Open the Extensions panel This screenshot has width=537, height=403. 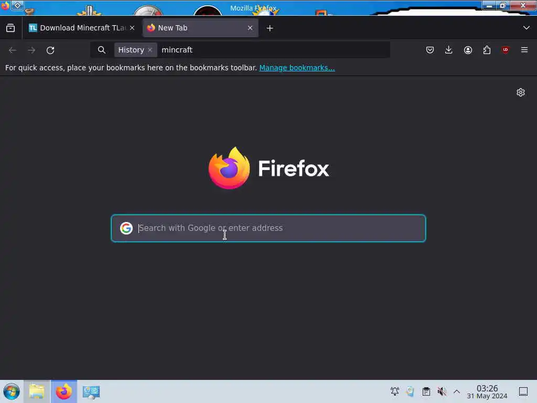point(487,50)
